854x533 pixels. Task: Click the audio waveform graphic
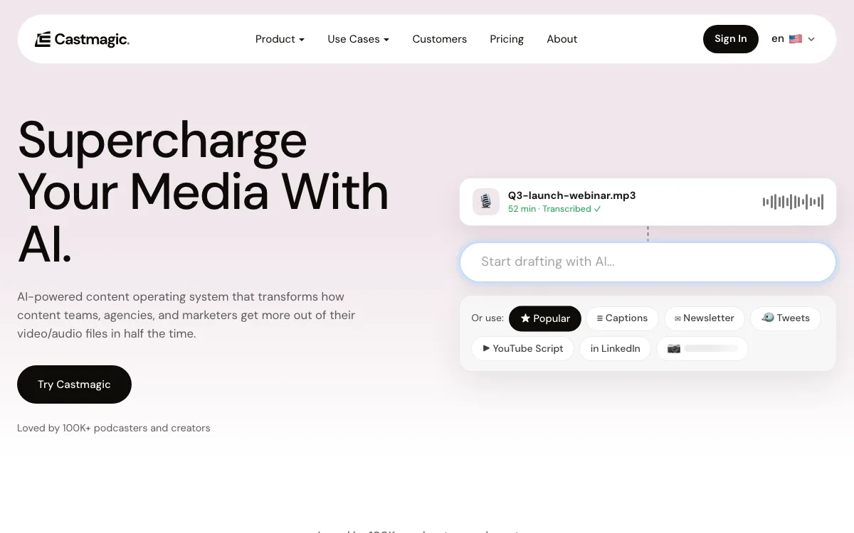coord(793,202)
